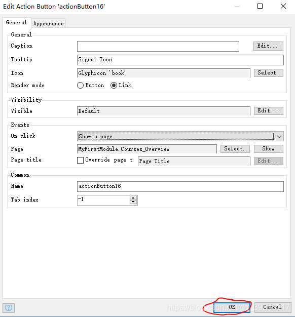
Task: Click Select button next to Icon field
Action: (268, 73)
